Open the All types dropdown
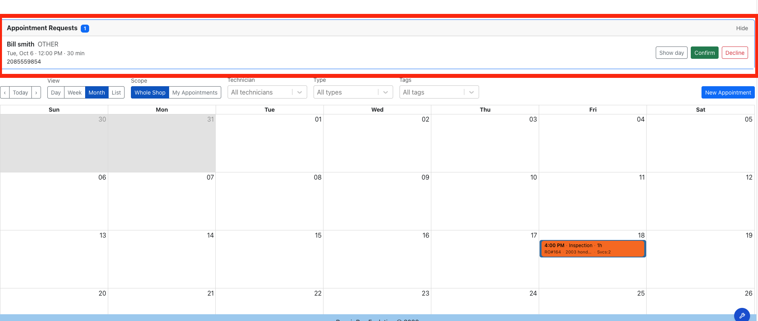The image size is (758, 321). click(x=353, y=92)
